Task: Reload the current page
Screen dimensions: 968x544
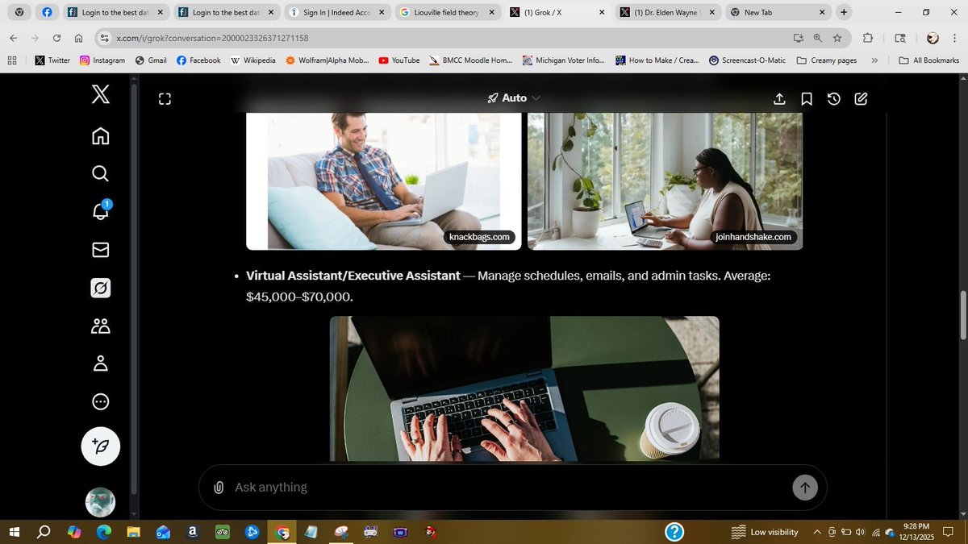Action: (x=56, y=38)
